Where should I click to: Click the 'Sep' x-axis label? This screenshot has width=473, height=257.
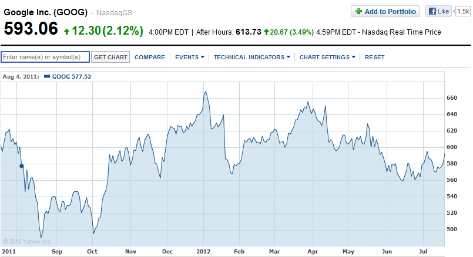click(x=57, y=251)
